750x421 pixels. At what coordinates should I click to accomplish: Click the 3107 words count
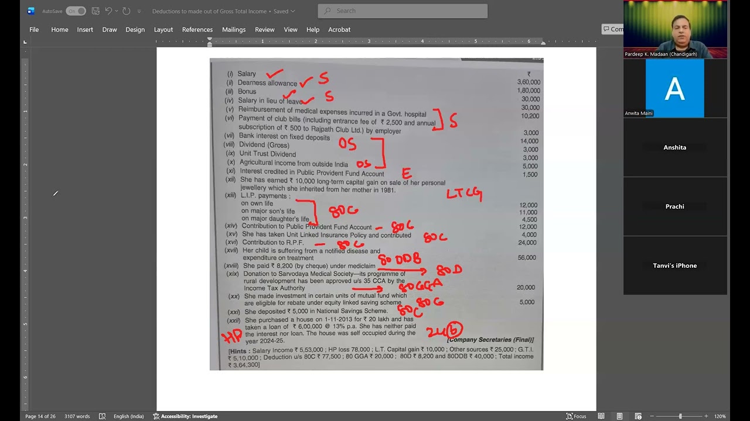pyautogui.click(x=77, y=416)
